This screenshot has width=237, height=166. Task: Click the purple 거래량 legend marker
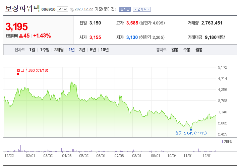[223, 142]
